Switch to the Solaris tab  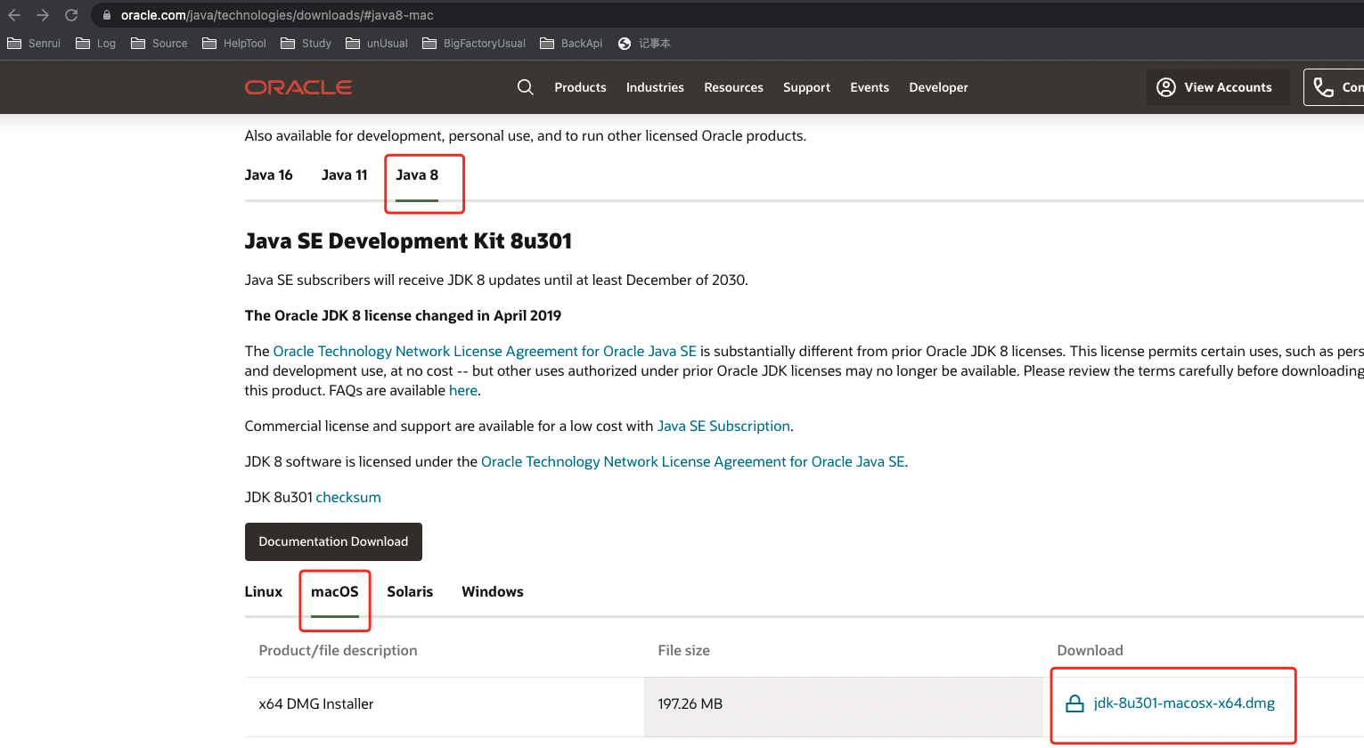[410, 591]
